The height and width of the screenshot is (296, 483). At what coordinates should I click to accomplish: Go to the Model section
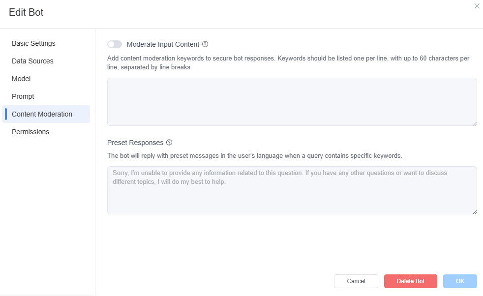point(21,79)
